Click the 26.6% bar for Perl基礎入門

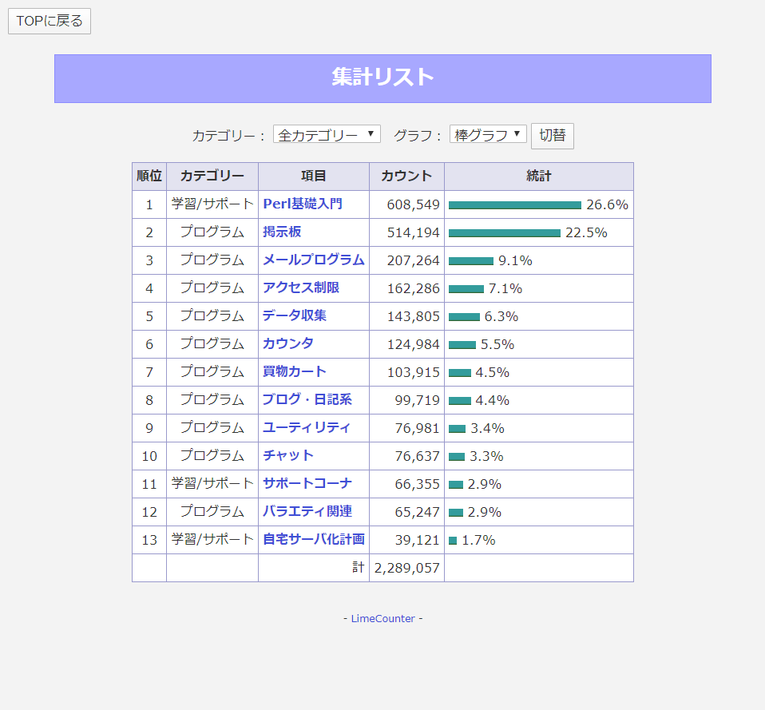[515, 205]
